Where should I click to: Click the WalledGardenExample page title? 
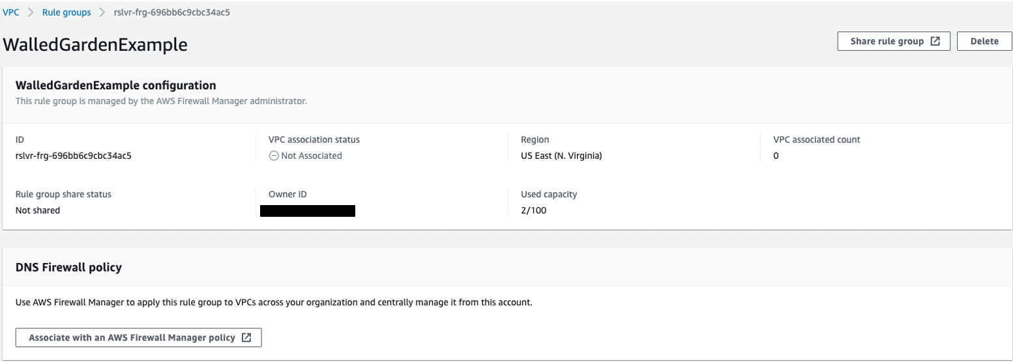click(95, 44)
